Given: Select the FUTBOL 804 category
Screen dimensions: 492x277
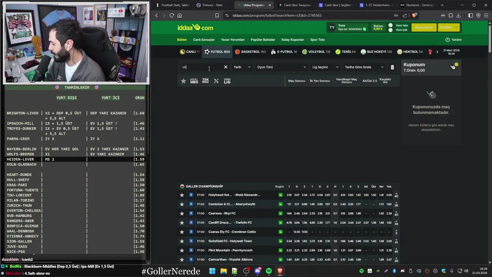Looking at the screenshot, I should [217, 52].
